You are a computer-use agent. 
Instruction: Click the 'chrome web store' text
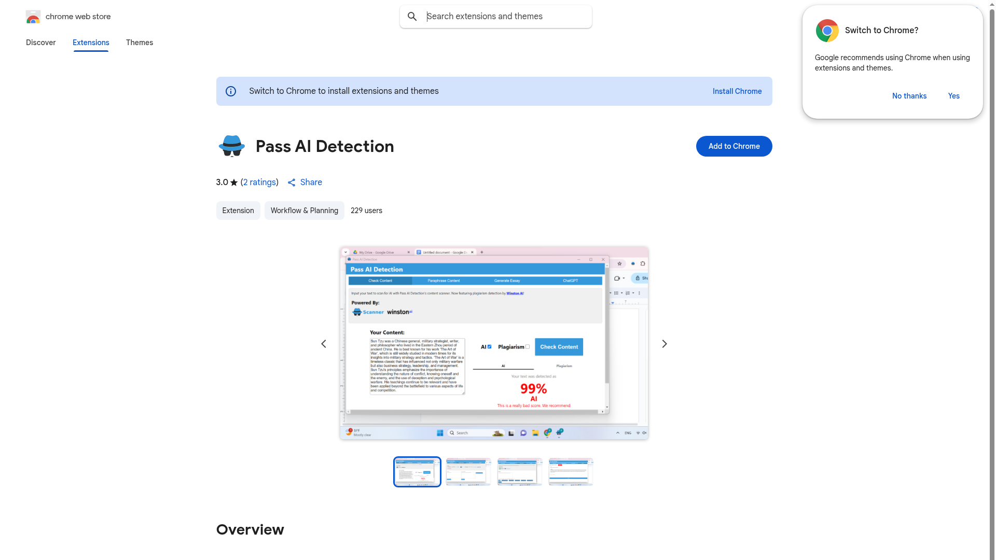click(x=78, y=17)
